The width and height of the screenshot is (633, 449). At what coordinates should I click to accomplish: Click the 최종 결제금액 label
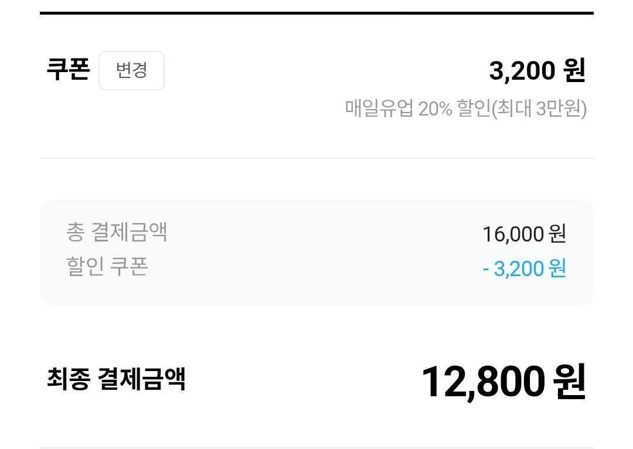(116, 379)
